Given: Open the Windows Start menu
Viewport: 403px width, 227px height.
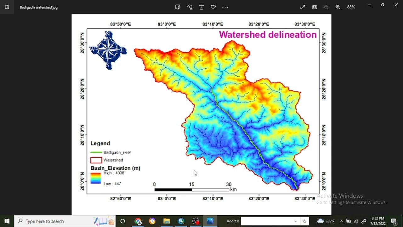Looking at the screenshot, I should coord(7,221).
